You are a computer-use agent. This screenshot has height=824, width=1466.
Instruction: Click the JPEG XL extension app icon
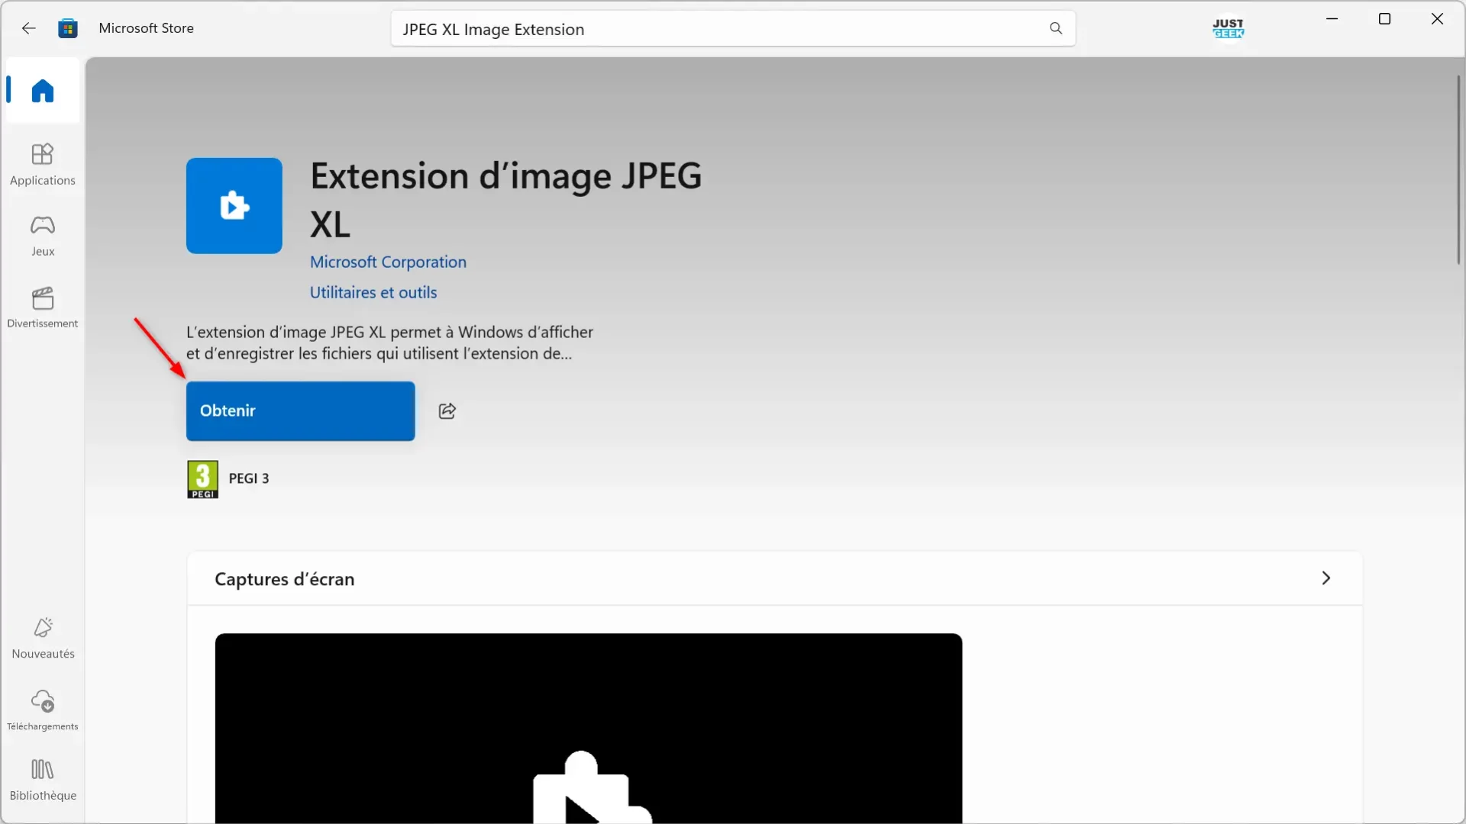point(234,206)
